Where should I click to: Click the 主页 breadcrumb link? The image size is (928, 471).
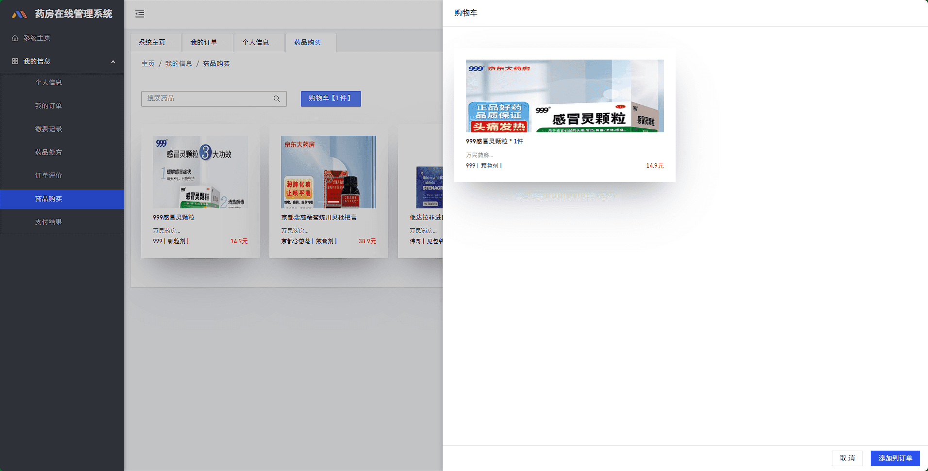point(148,64)
